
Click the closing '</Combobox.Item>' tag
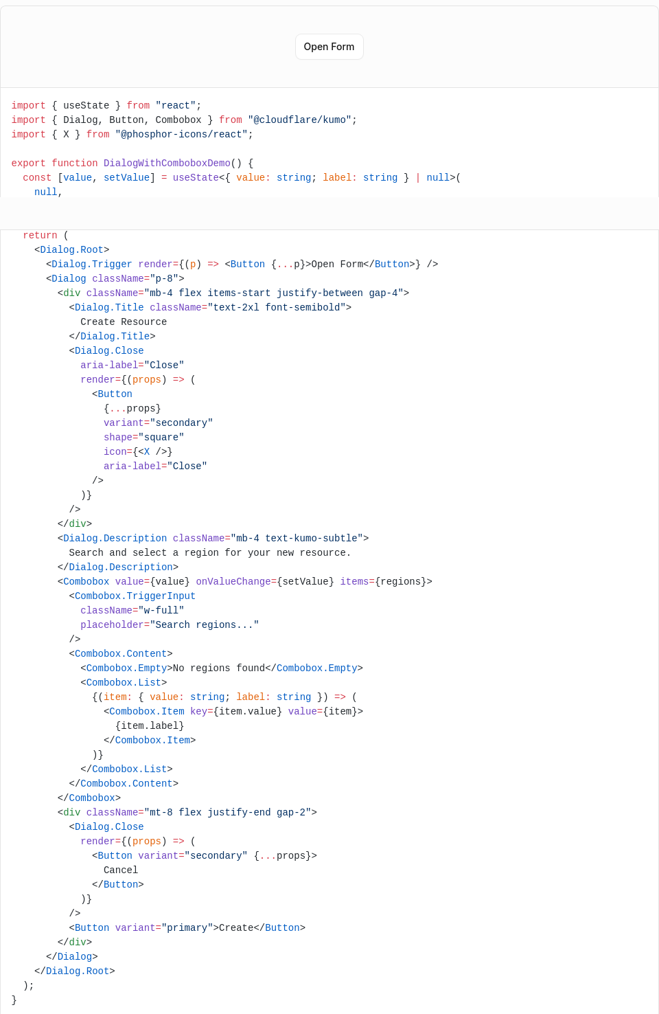(x=150, y=740)
